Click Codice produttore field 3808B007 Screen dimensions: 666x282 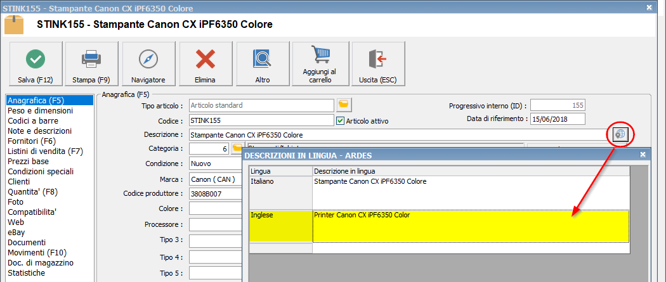pos(216,194)
